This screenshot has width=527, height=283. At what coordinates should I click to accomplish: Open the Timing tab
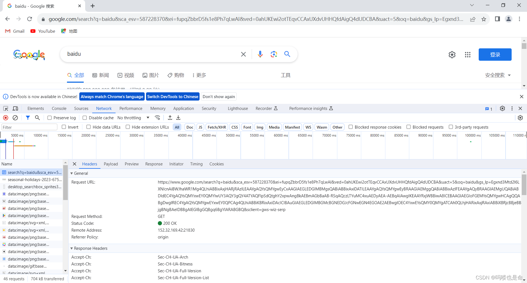point(197,164)
